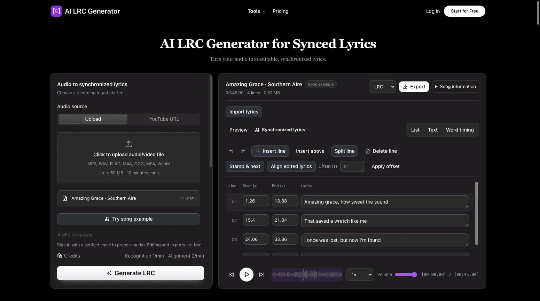Click the audio file icon beside Amazing Grace

point(65,198)
